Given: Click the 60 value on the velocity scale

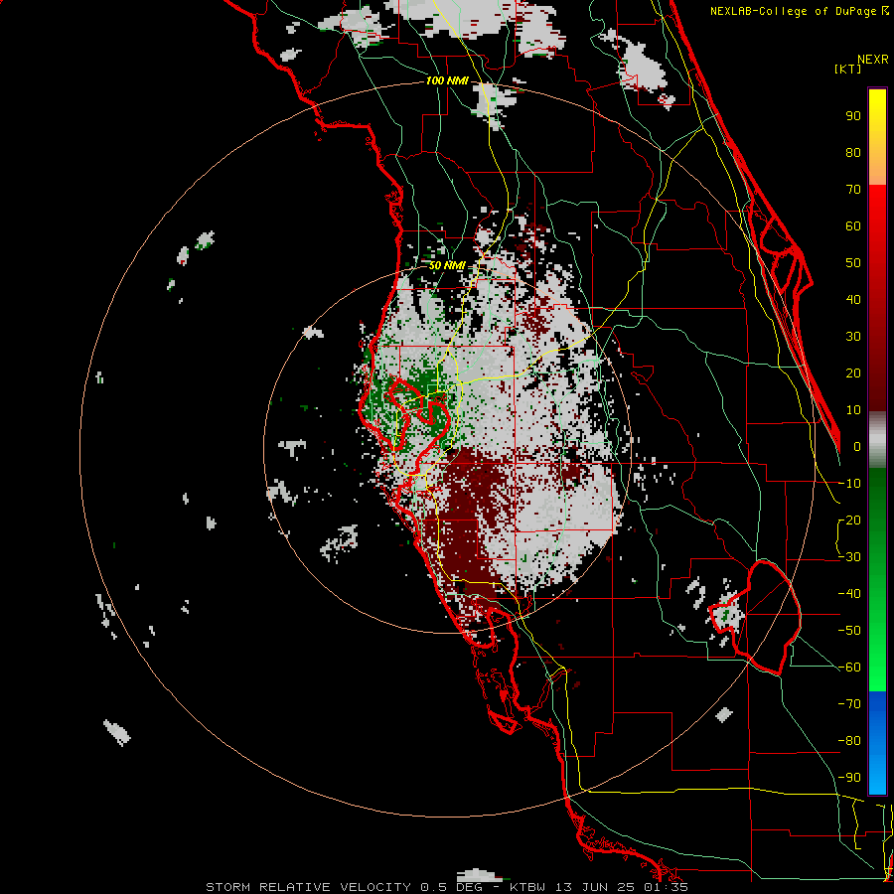Looking at the screenshot, I should pyautogui.click(x=853, y=225).
